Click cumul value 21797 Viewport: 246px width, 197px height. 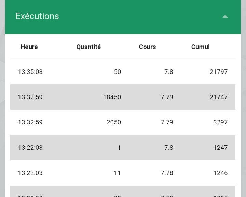[219, 72]
